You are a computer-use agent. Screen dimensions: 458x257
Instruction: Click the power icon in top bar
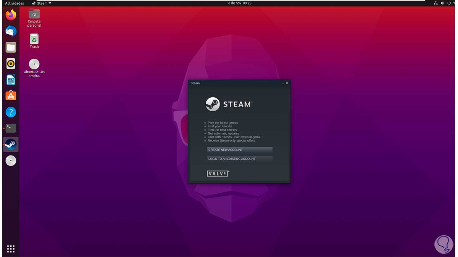pos(449,3)
